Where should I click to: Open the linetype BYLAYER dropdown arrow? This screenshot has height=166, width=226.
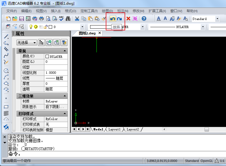pos(203,27)
